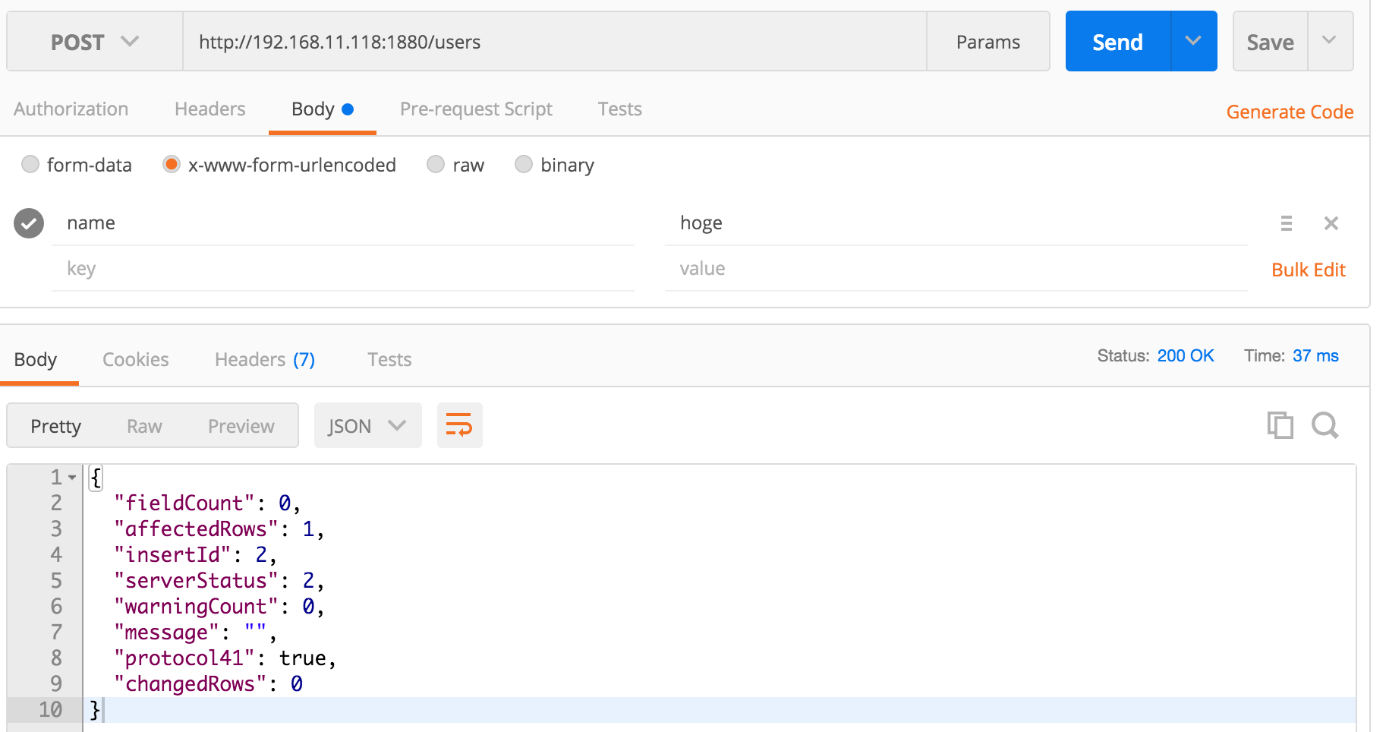Open search in the response body
The width and height of the screenshot is (1386, 732).
click(x=1325, y=425)
